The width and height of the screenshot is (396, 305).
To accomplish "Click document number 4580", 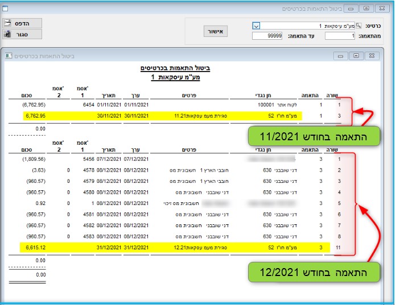I will point(88,193).
